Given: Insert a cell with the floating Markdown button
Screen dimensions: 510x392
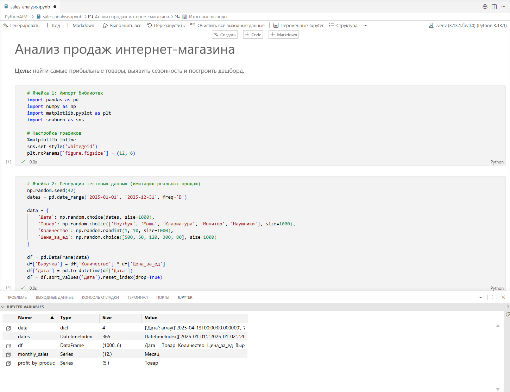Looking at the screenshot, I should coord(284,34).
